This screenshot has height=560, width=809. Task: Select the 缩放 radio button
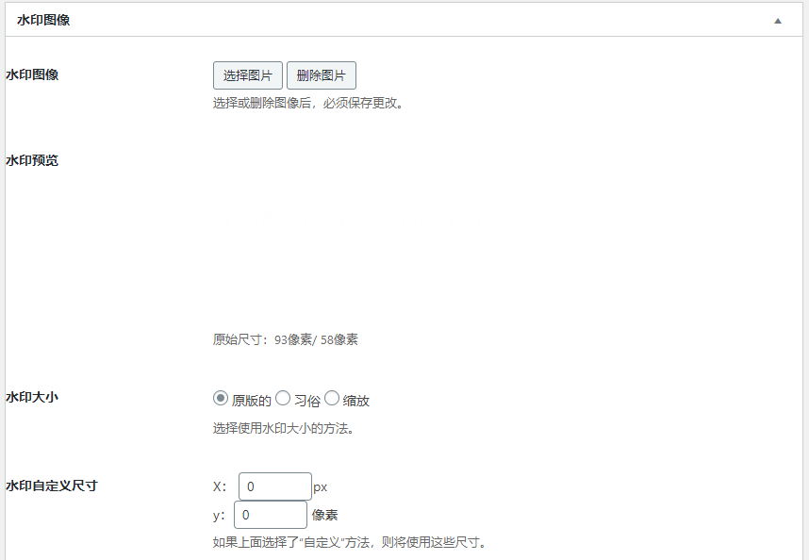coord(332,399)
